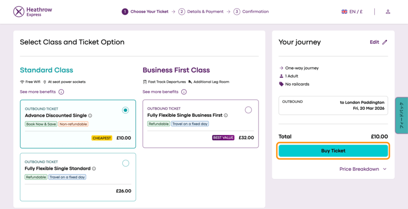This screenshot has width=408, height=209.
Task: Open the user account icon
Action: (x=388, y=12)
